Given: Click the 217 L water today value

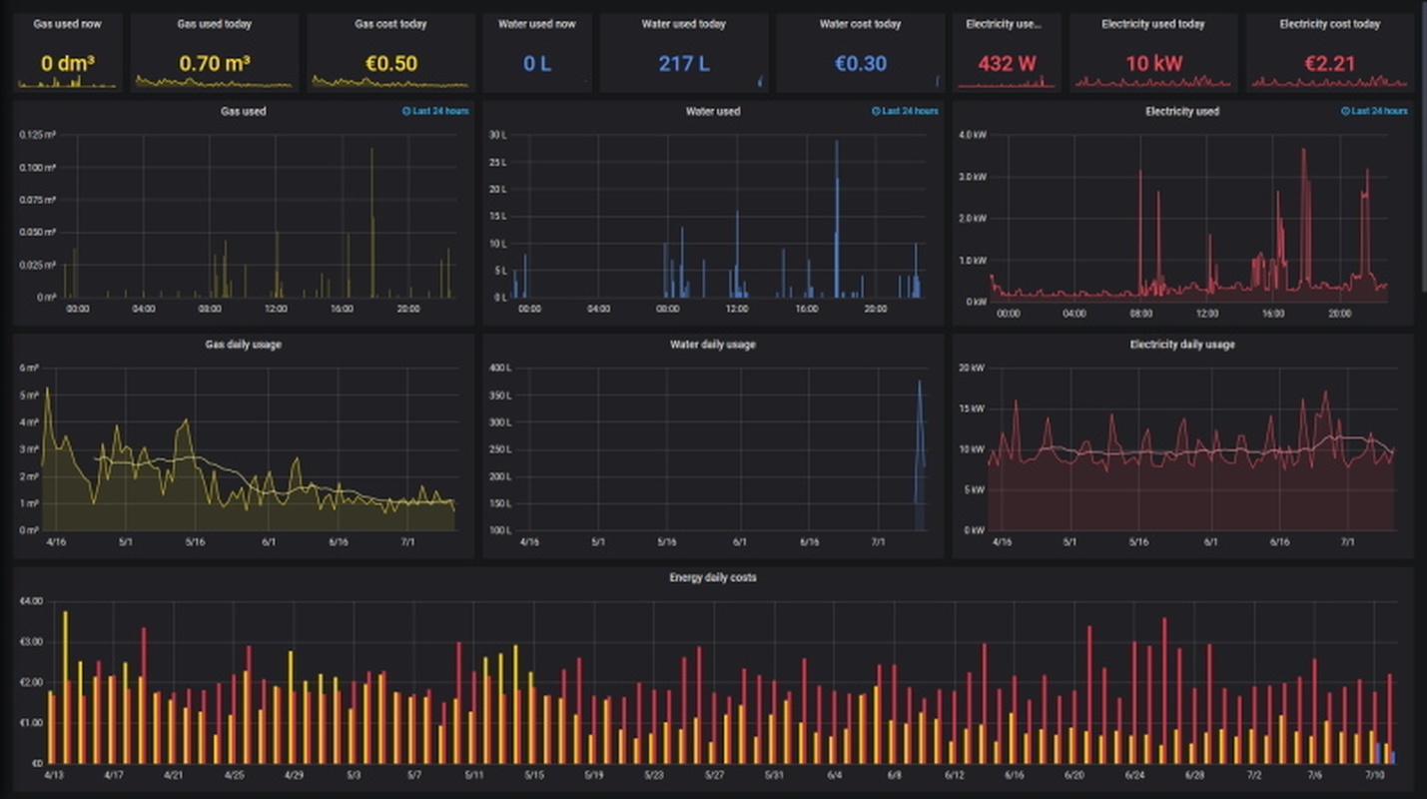Looking at the screenshot, I should [x=684, y=64].
